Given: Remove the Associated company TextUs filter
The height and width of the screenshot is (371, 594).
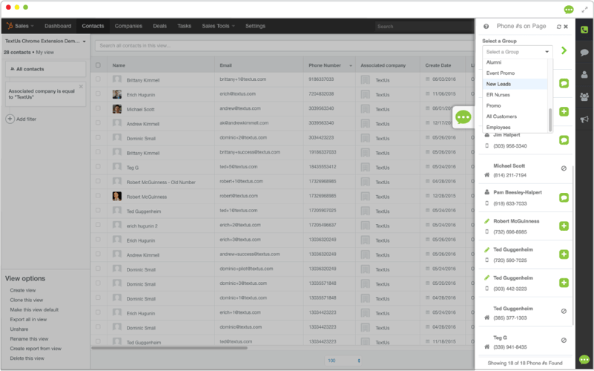Looking at the screenshot, I should (x=81, y=87).
